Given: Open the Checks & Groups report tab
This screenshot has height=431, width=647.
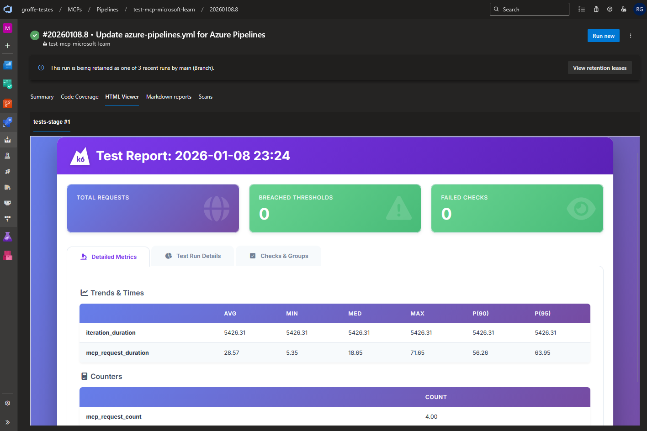Looking at the screenshot, I should point(279,256).
